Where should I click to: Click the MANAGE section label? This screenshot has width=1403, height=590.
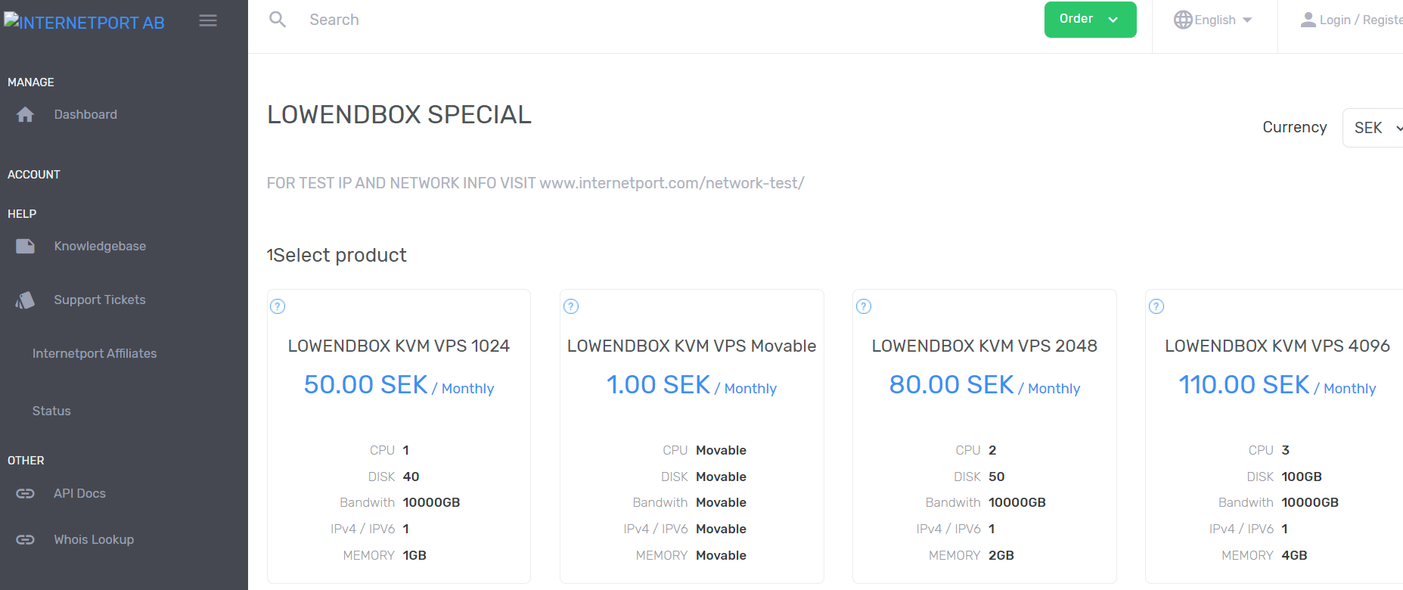point(31,82)
